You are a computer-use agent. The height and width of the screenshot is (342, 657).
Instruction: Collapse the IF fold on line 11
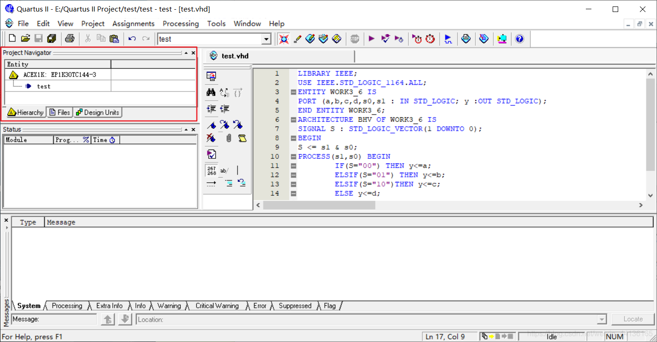(293, 166)
